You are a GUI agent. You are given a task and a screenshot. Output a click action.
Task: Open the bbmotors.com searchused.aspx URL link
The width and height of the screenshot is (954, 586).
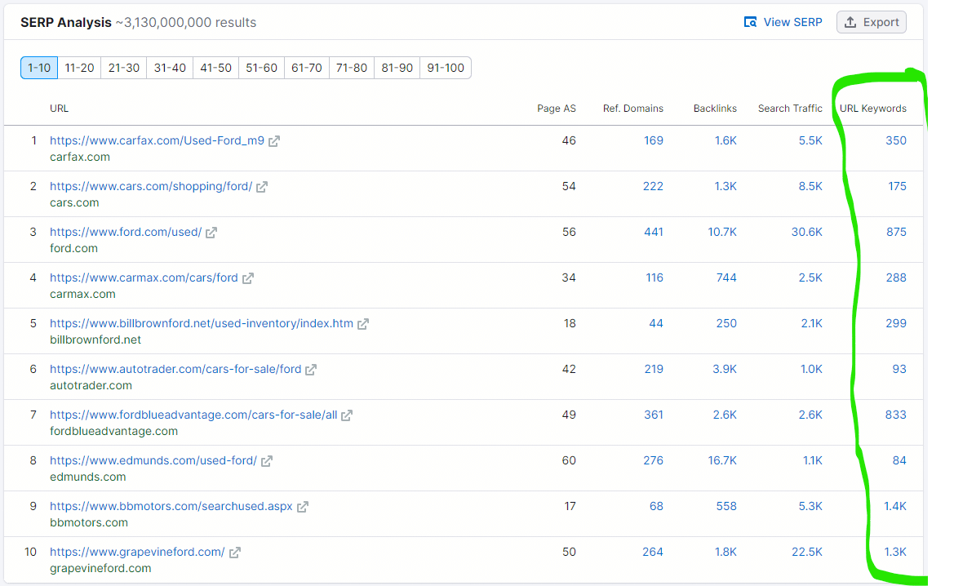coord(171,506)
